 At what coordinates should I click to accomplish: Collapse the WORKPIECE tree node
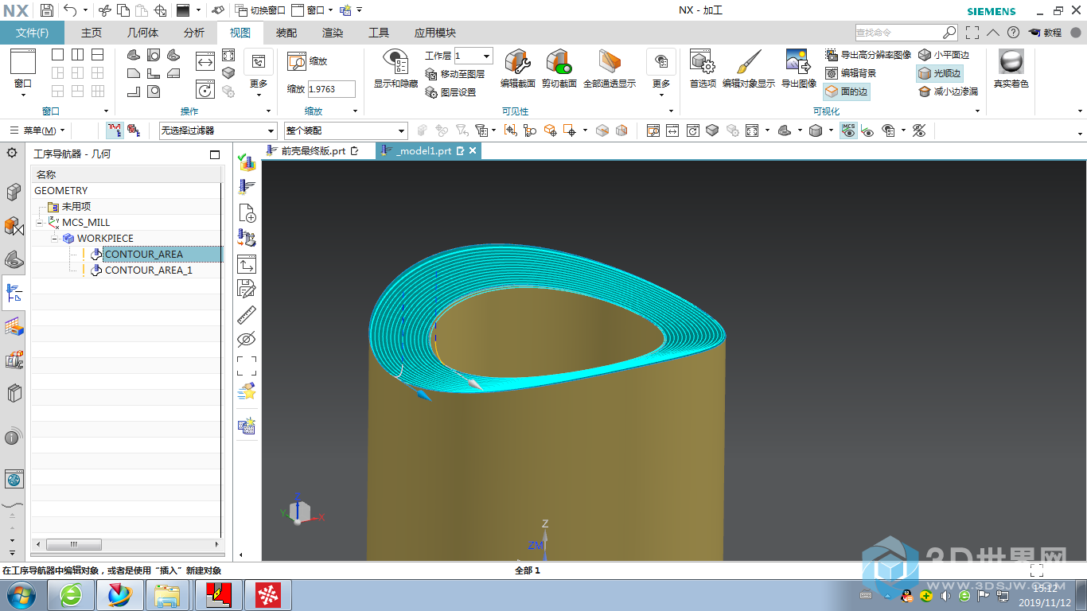pyautogui.click(x=54, y=239)
